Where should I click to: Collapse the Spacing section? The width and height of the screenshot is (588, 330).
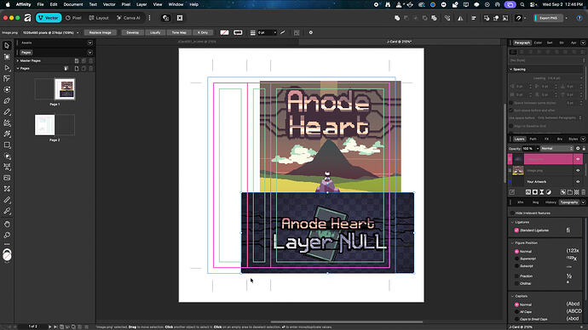(x=510, y=69)
